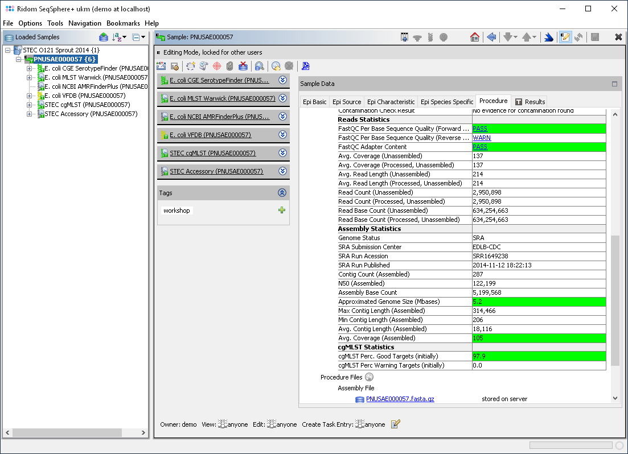The image size is (628, 454).
Task: Click the paperclip attachment icon
Action: [x=230, y=66]
